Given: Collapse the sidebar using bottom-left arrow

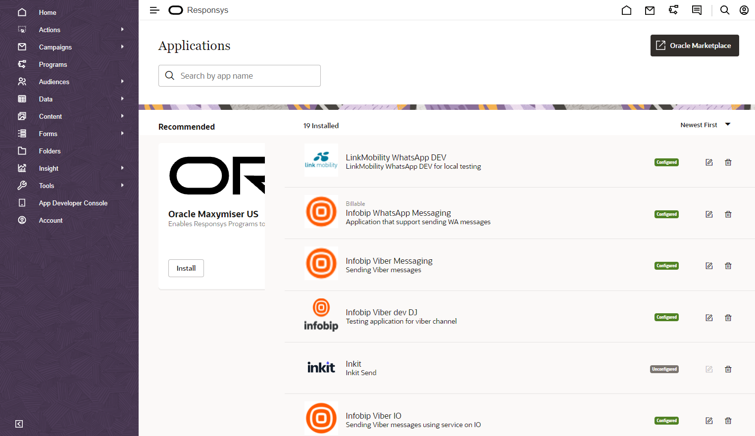Looking at the screenshot, I should click(19, 424).
